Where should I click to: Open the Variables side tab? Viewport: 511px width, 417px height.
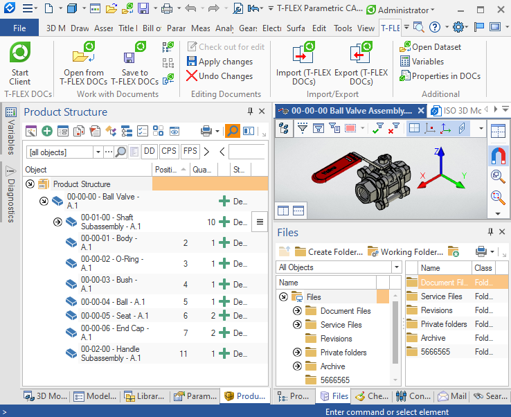(10, 130)
